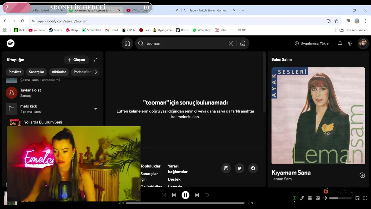Filter library by Playlists
371x209 pixels.
(15, 72)
